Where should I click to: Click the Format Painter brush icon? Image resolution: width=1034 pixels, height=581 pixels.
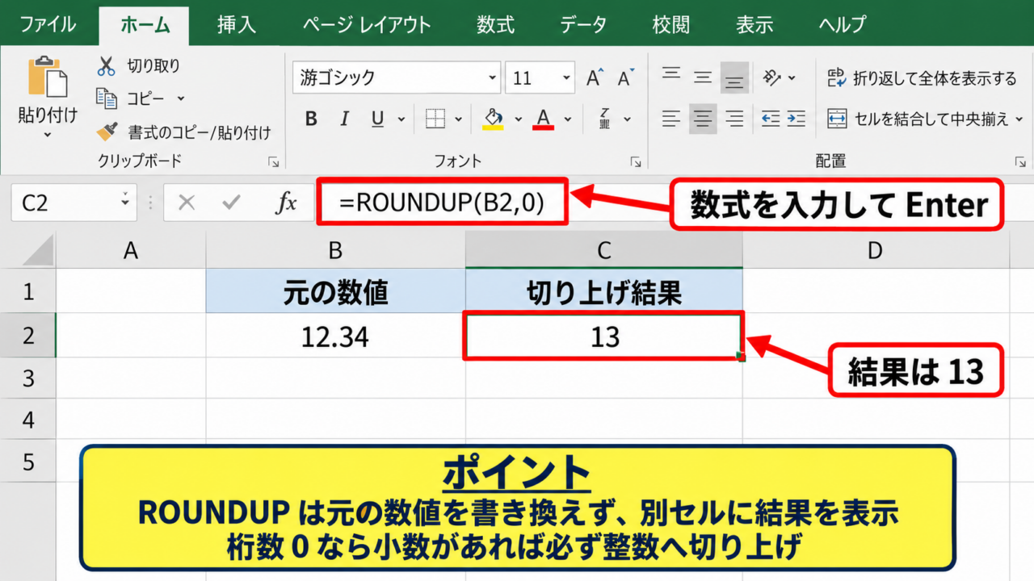pyautogui.click(x=107, y=132)
